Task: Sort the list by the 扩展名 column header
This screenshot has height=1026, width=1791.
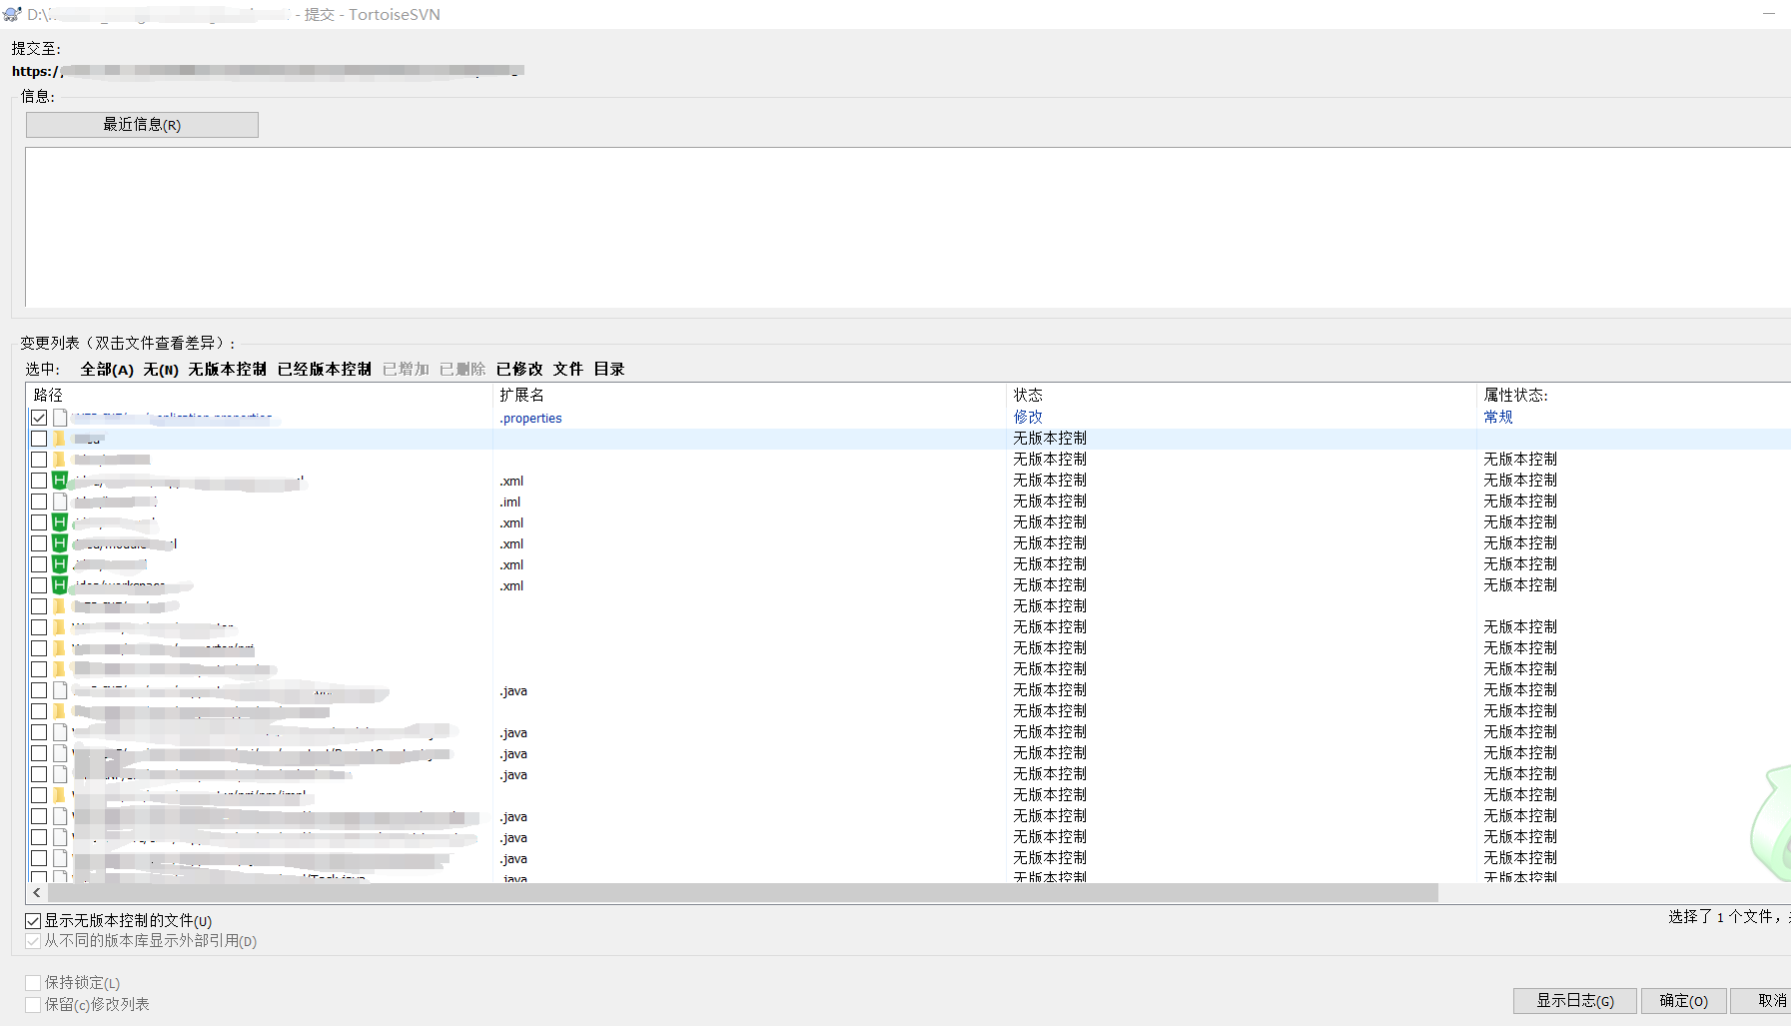Action: pos(749,396)
